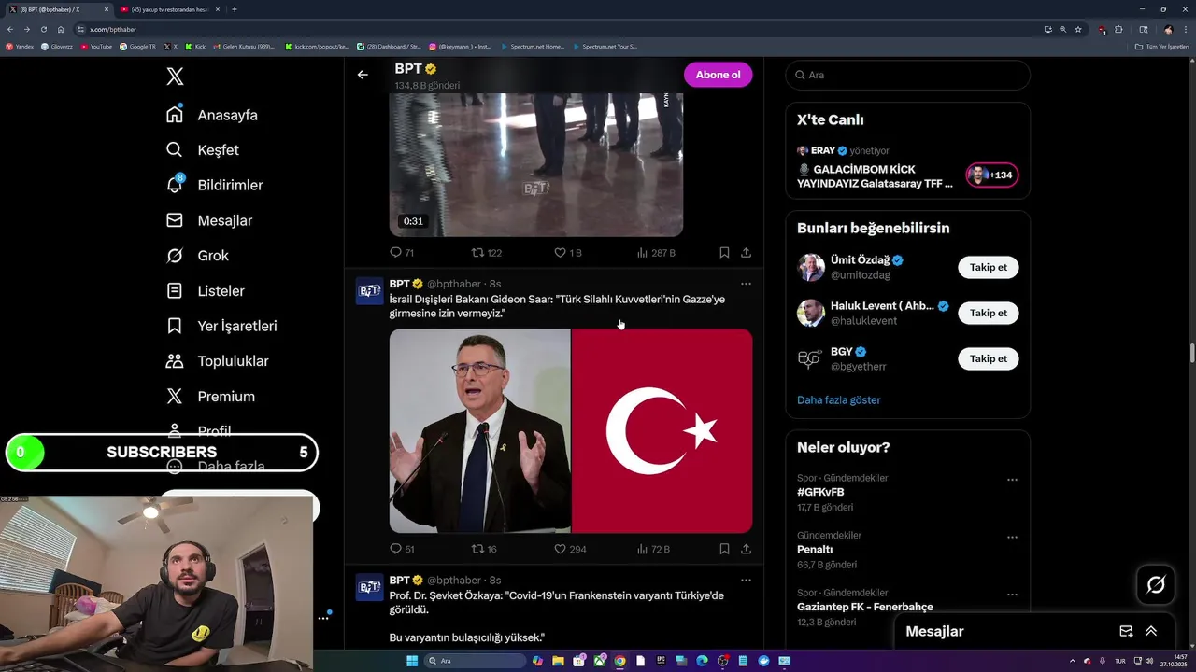Open Bildirimler notifications
This screenshot has width=1196, height=672.
[x=214, y=185]
